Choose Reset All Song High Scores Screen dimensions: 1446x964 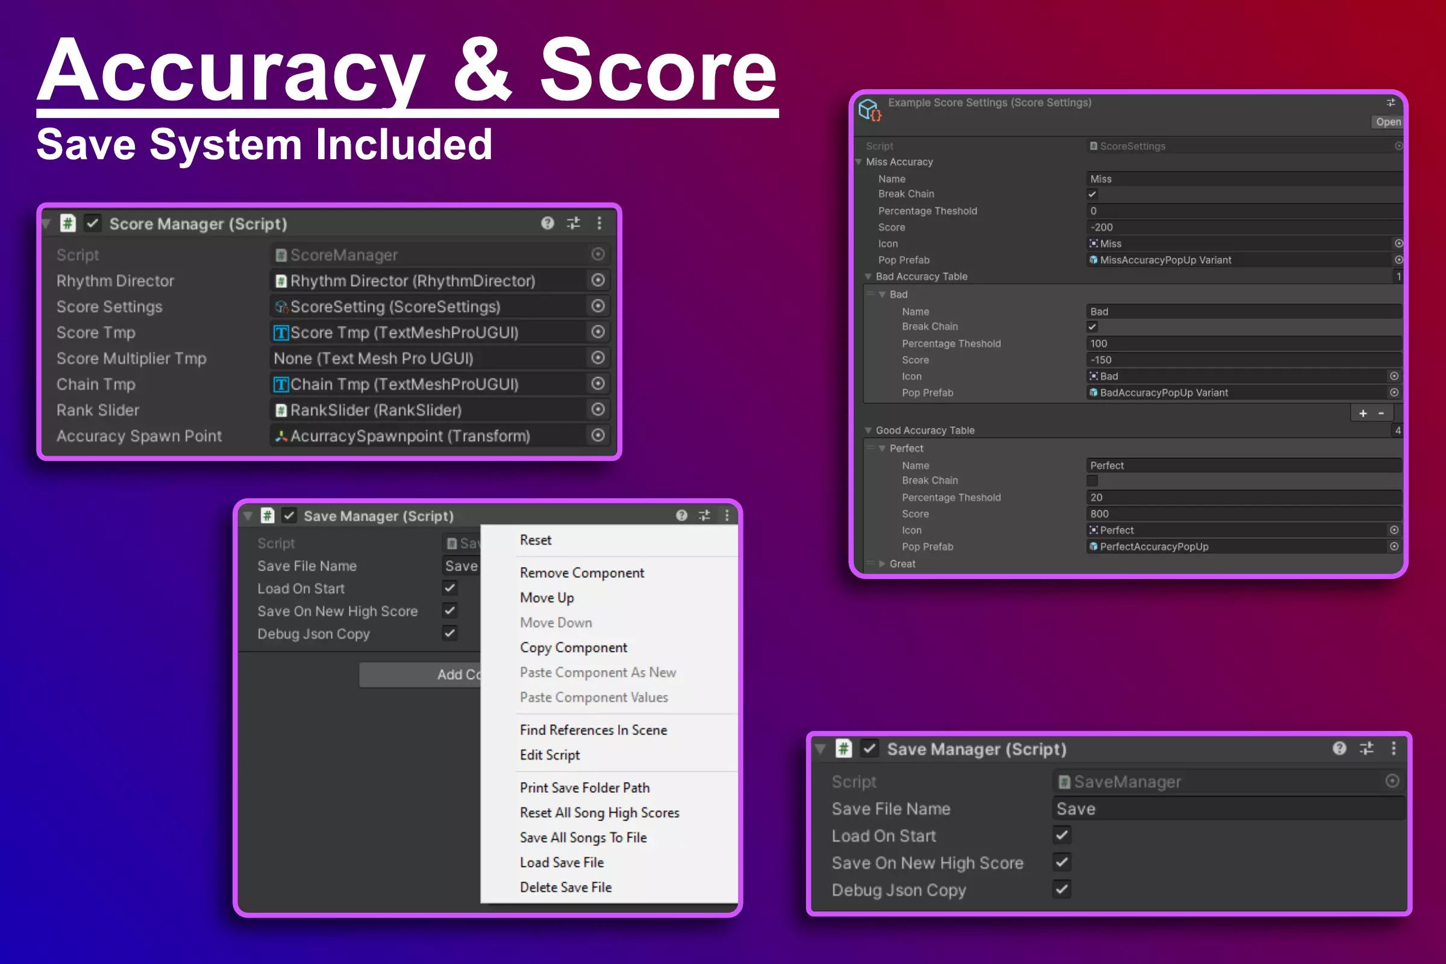click(599, 813)
